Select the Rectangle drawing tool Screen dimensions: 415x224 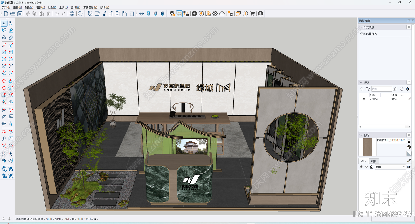pyautogui.click(x=4, y=52)
